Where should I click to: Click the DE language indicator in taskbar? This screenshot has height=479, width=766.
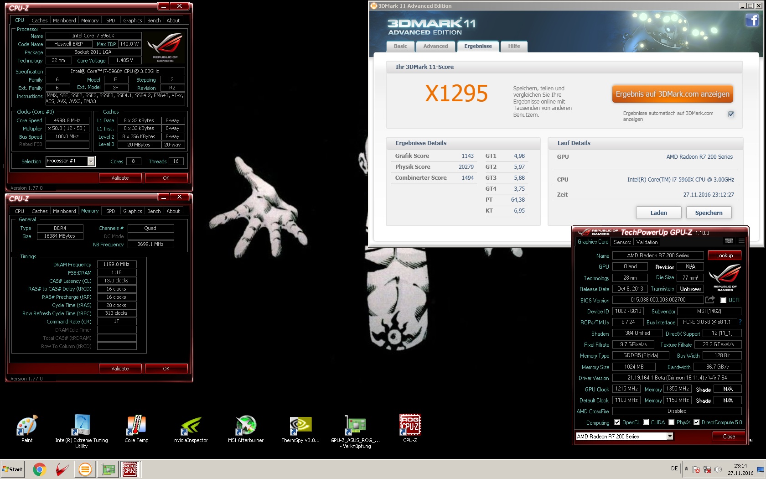pos(674,469)
